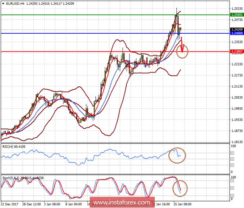This screenshot has height=208, width=244.
Task: Select the EURUSD,H4 chart title text
Action: click(x=15, y=3)
